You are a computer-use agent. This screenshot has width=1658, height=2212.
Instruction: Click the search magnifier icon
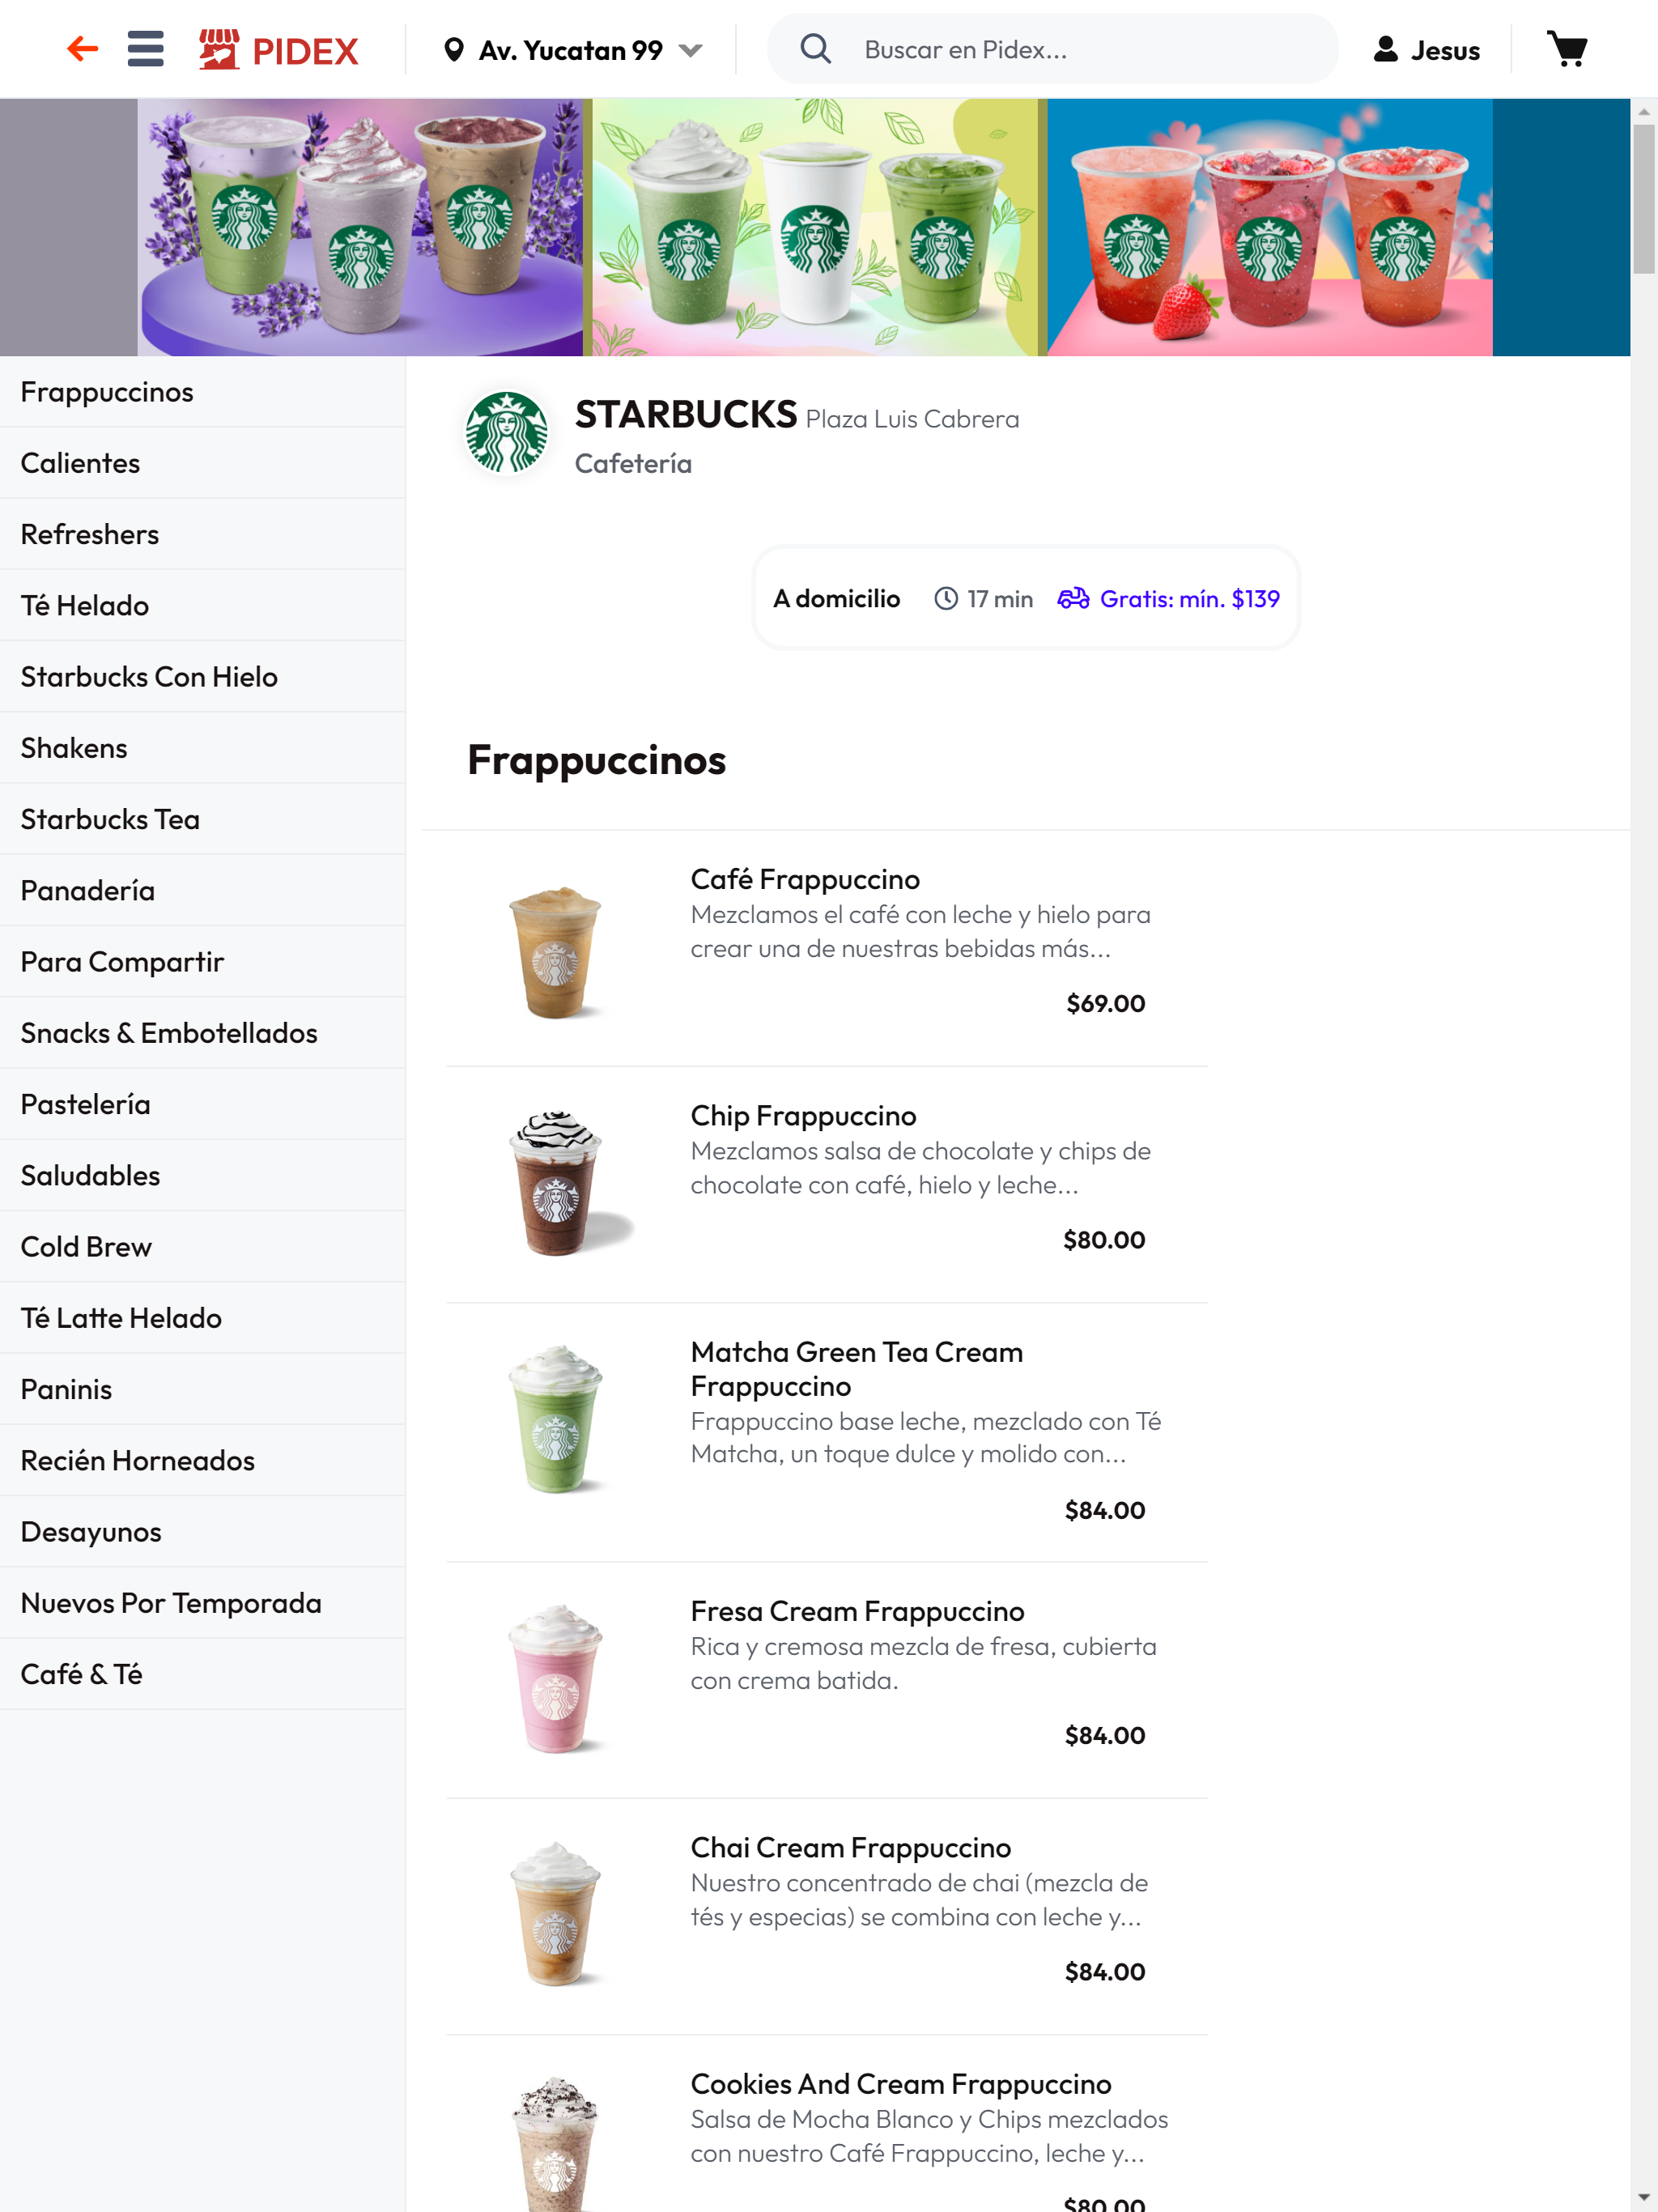coord(816,49)
